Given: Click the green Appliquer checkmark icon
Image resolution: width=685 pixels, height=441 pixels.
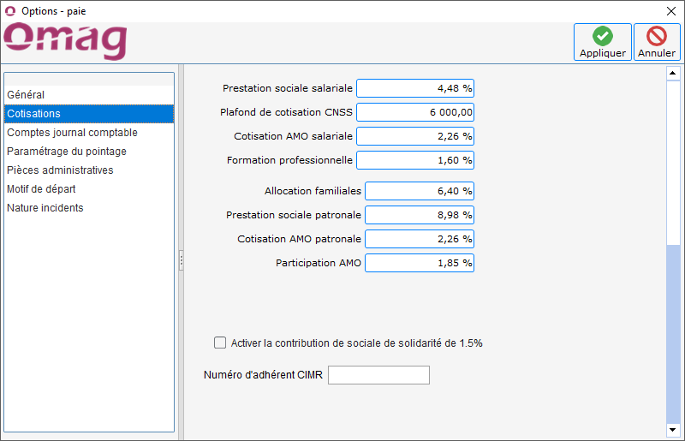Looking at the screenshot, I should [x=603, y=36].
